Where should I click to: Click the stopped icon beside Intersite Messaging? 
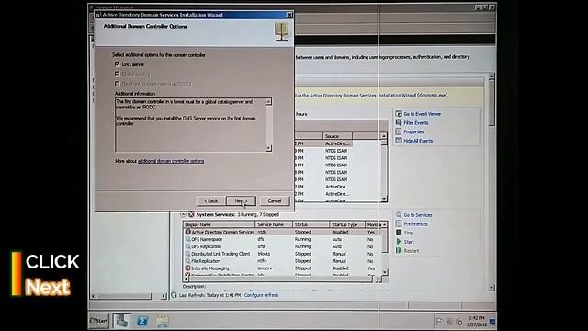[x=187, y=268]
